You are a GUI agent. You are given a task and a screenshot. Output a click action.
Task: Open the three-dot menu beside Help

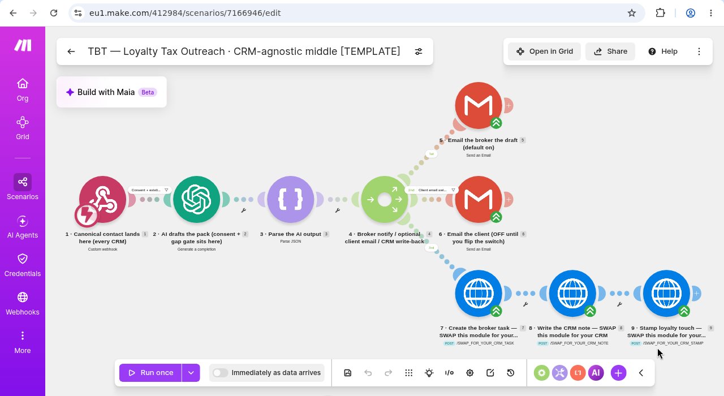(x=699, y=51)
